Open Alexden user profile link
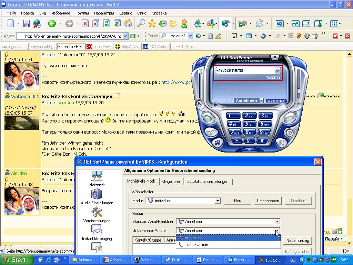 19,173
